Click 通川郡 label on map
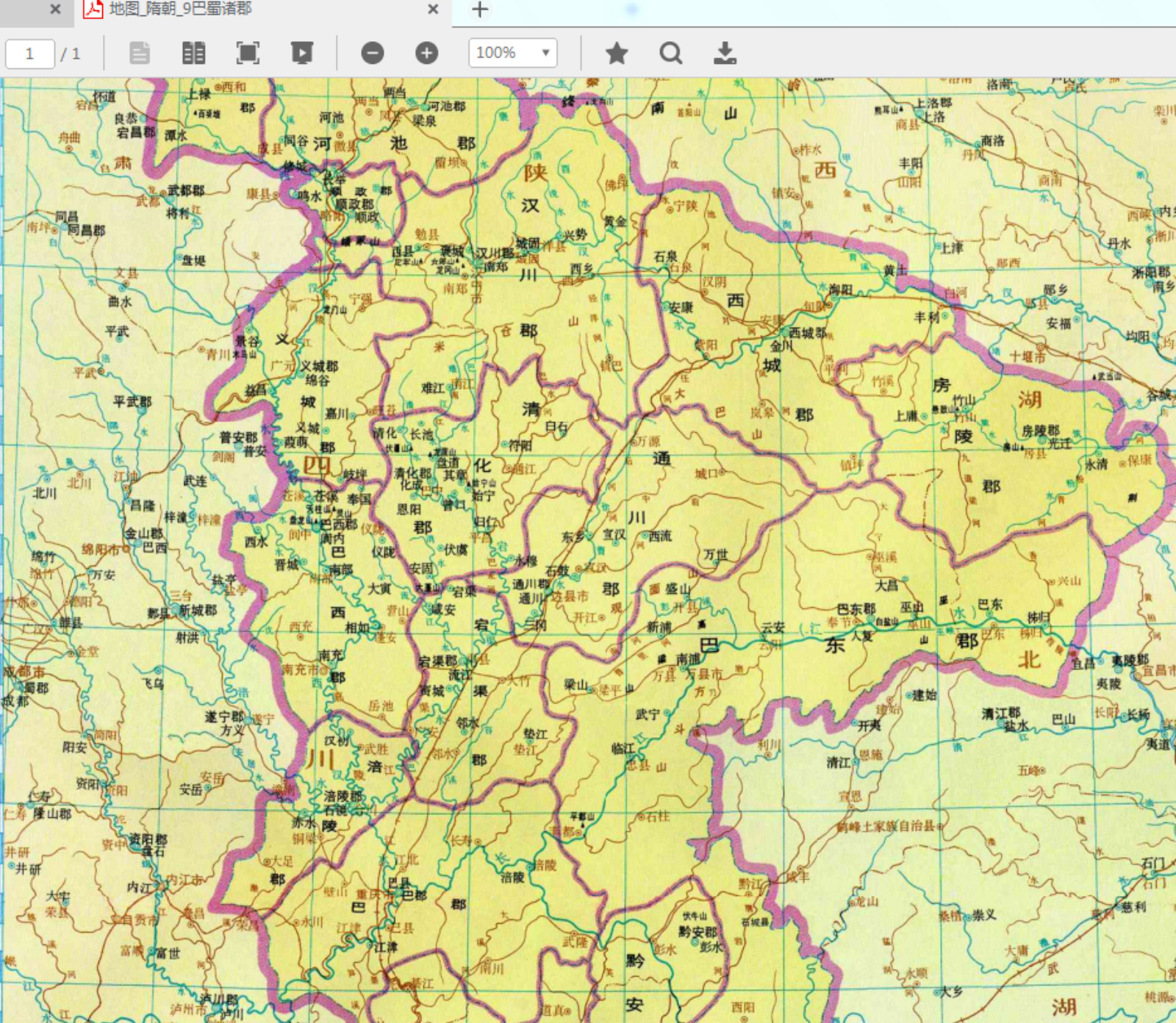Viewport: 1176px width, 1023px height. (x=531, y=584)
